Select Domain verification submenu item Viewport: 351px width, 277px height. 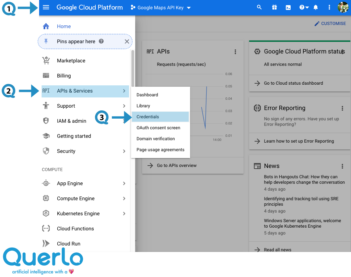click(160, 138)
